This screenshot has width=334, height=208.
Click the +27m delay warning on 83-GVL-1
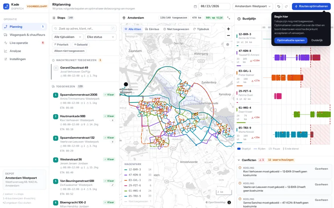click(x=255, y=81)
